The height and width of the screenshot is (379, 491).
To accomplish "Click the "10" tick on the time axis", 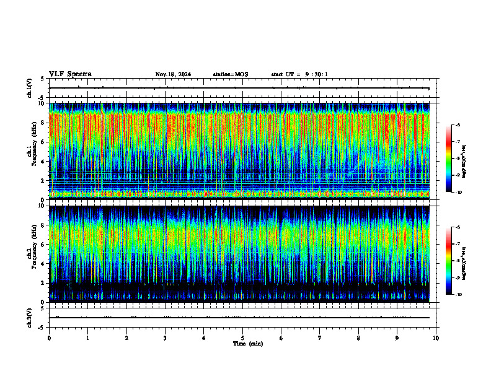I will pos(436,338).
